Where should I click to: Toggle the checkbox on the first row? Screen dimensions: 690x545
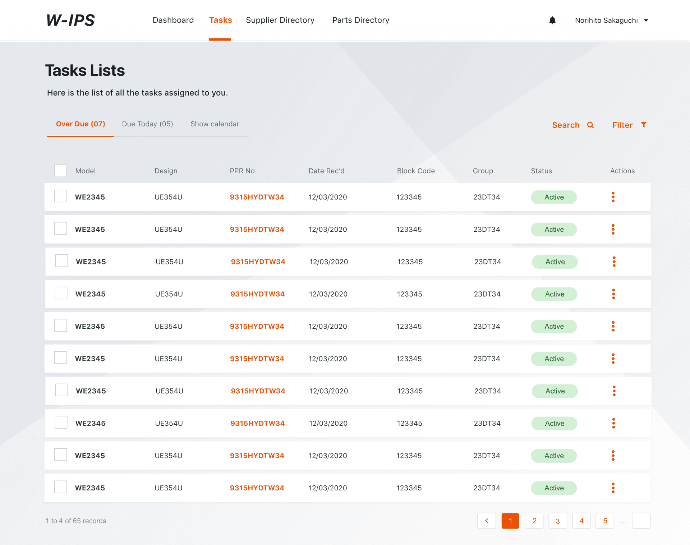click(60, 197)
